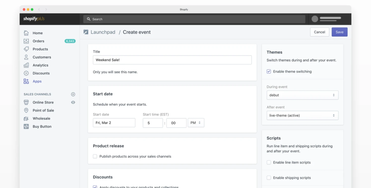
Task: Click the Launchpad app icon in breadcrumb
Action: coord(86,32)
